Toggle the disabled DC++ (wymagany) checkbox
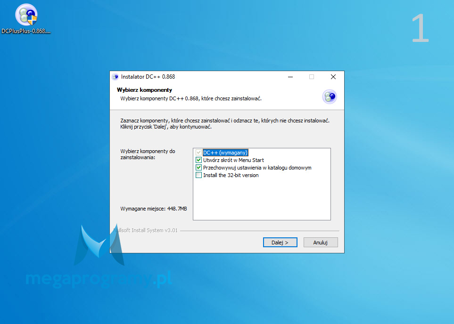This screenshot has width=454, height=324. (198, 153)
